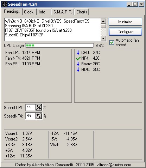Switch to the Charts tab

click(x=82, y=12)
